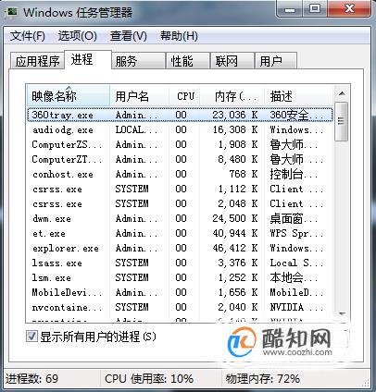Sort by CPU column header
Viewport: 376px width, 392px height.
184,96
